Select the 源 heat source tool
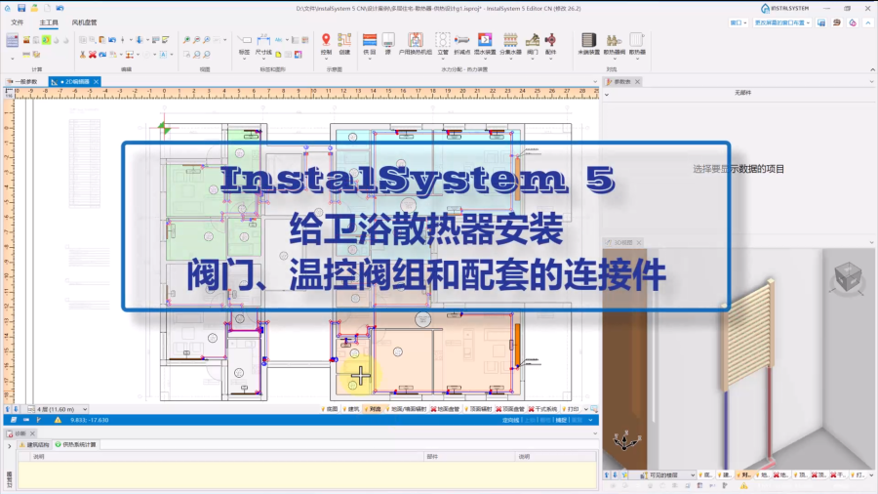This screenshot has width=878, height=494. (x=388, y=44)
